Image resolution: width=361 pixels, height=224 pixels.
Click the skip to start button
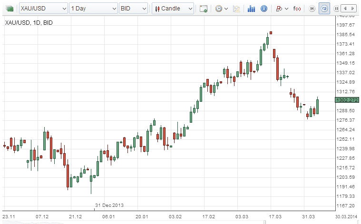tap(312, 9)
